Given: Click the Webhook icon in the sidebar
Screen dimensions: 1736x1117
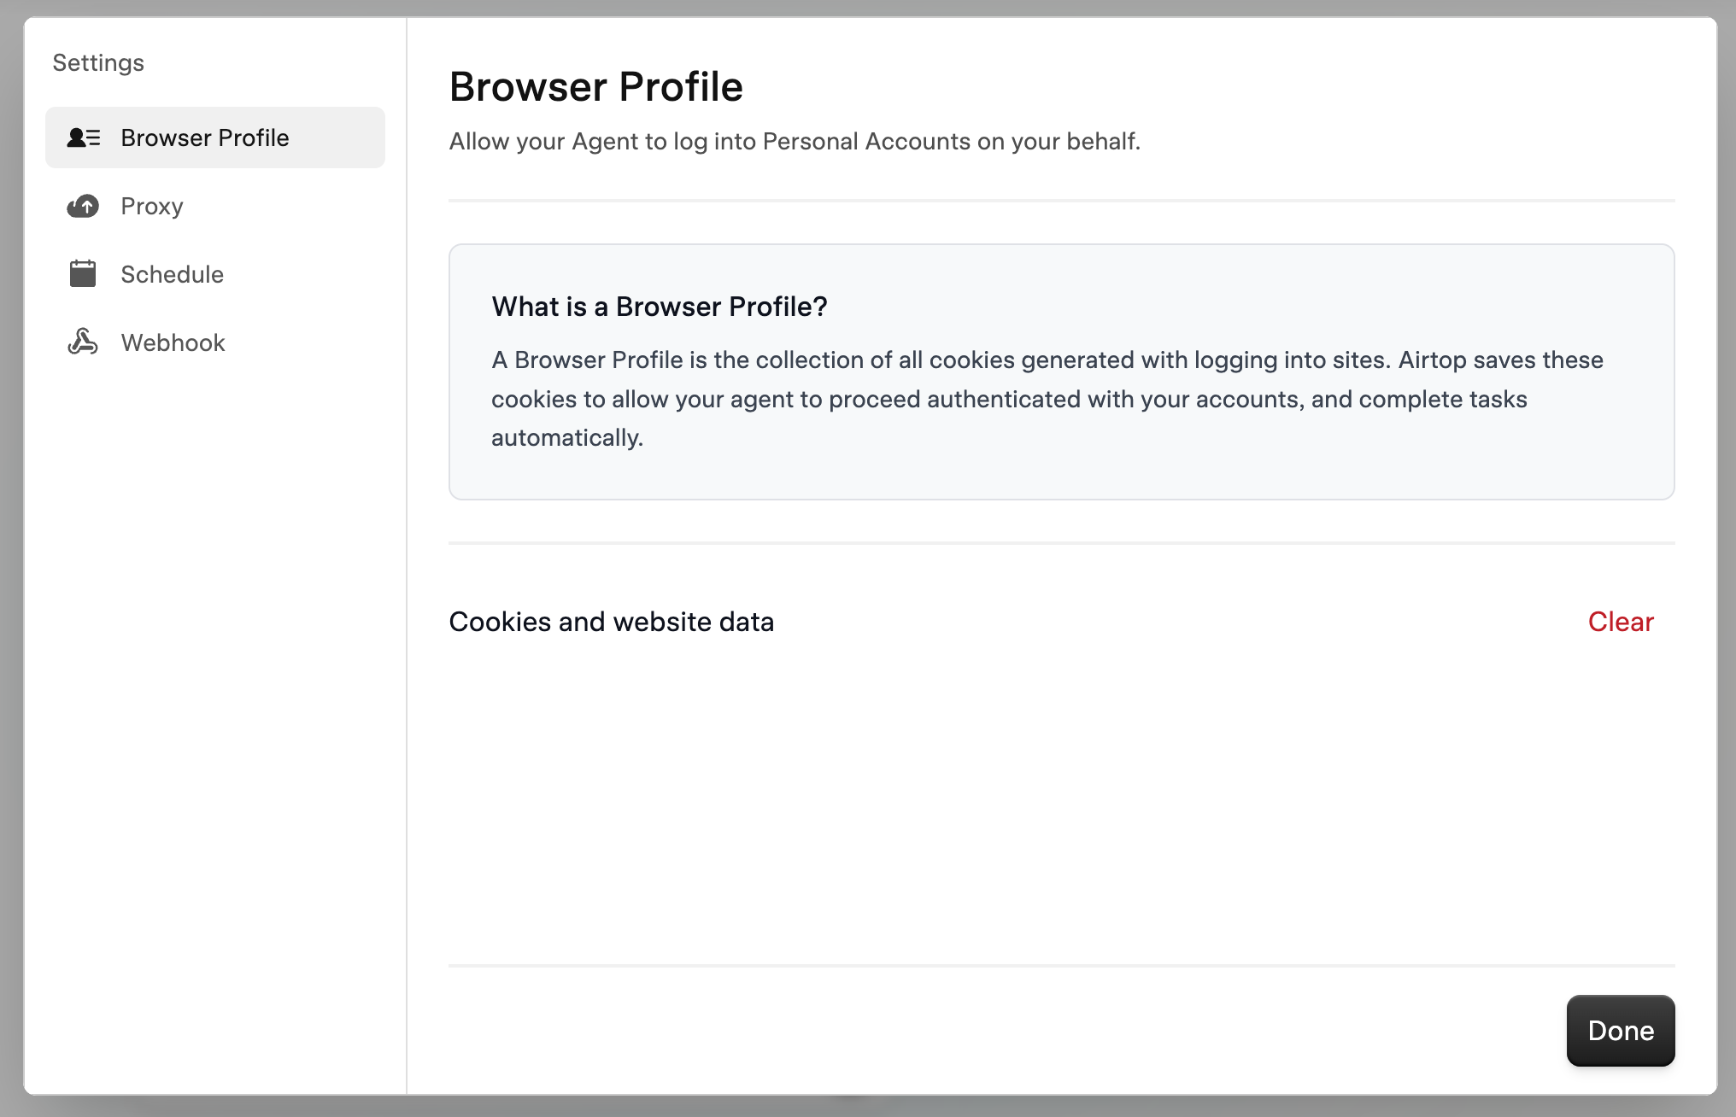Looking at the screenshot, I should [83, 342].
